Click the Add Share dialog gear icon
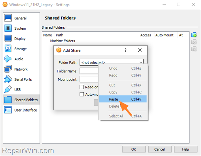Image resolution: width=201 pixels, height=156 pixels. click(59, 50)
